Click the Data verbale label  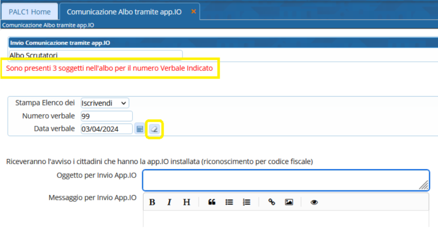pos(55,129)
